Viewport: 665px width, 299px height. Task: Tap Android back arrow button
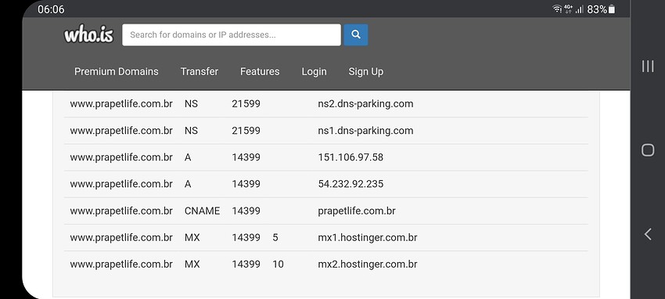click(648, 234)
